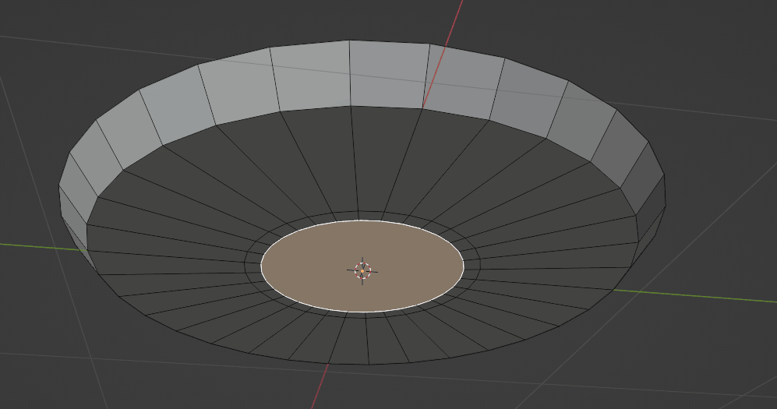
Task: Click the 3D cursor crosshair at center
Action: click(362, 270)
